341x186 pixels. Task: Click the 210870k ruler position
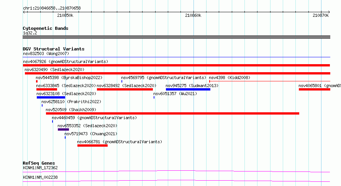click(x=321, y=15)
